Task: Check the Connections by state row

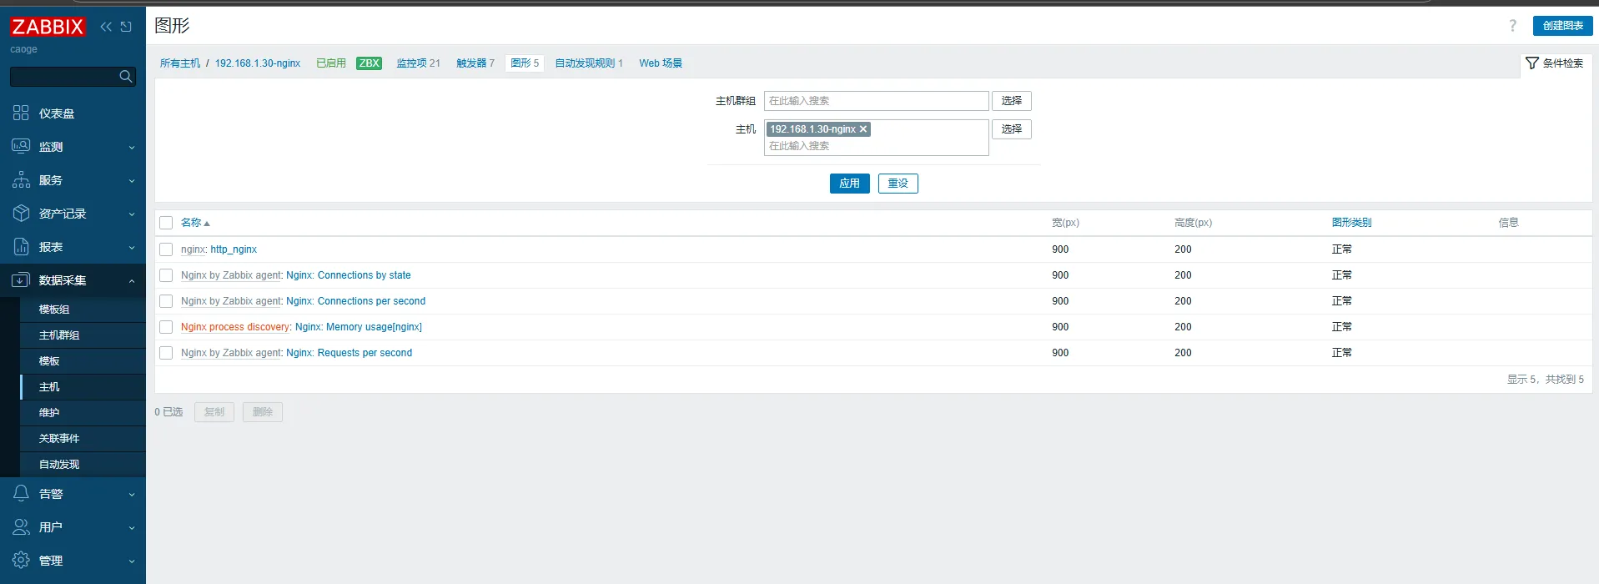Action: tap(166, 275)
